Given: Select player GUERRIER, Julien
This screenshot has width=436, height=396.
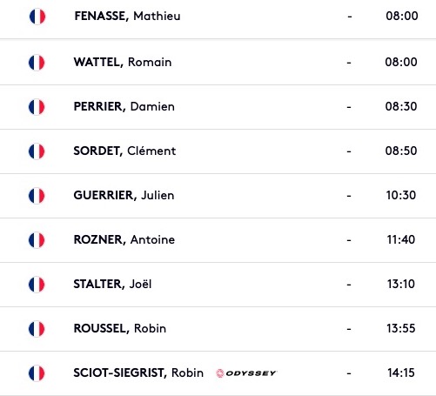Looking at the screenshot, I should (124, 196).
